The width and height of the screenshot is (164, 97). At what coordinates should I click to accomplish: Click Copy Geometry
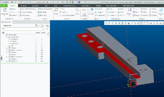pos(26,12)
